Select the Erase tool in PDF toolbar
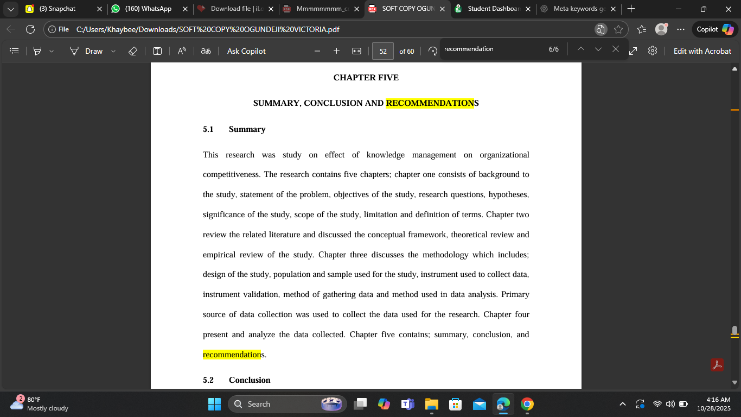 coord(133,51)
